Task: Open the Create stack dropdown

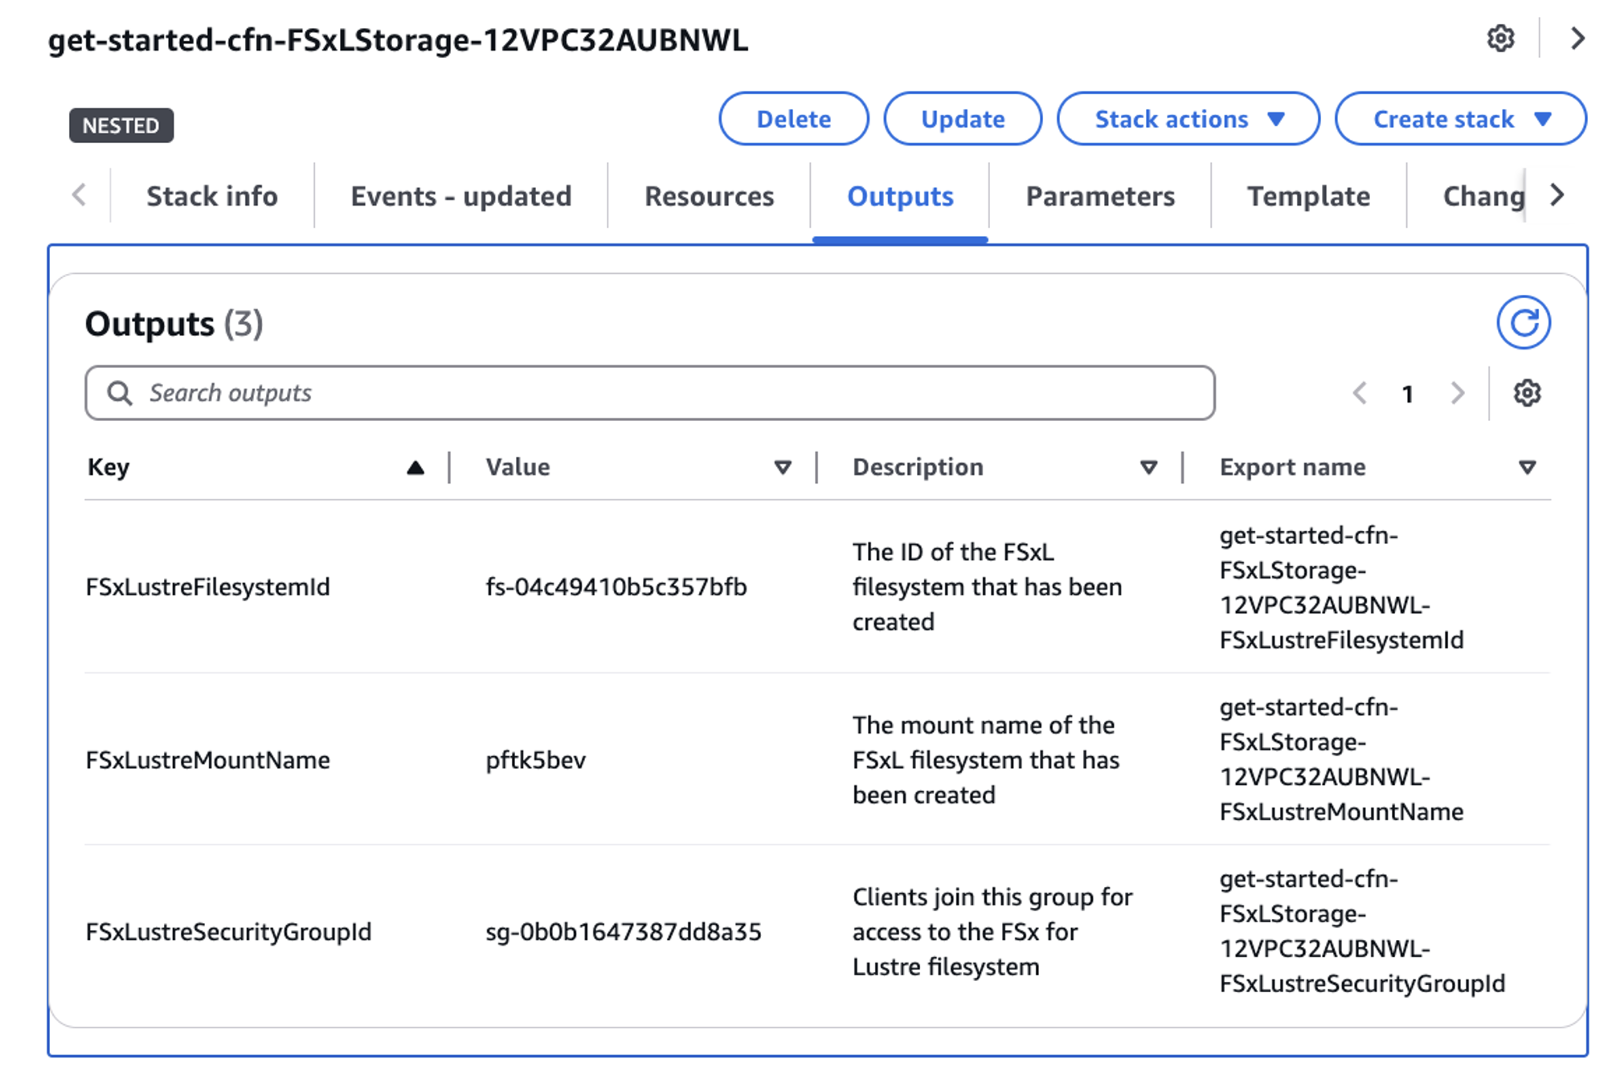Action: pos(1460,119)
